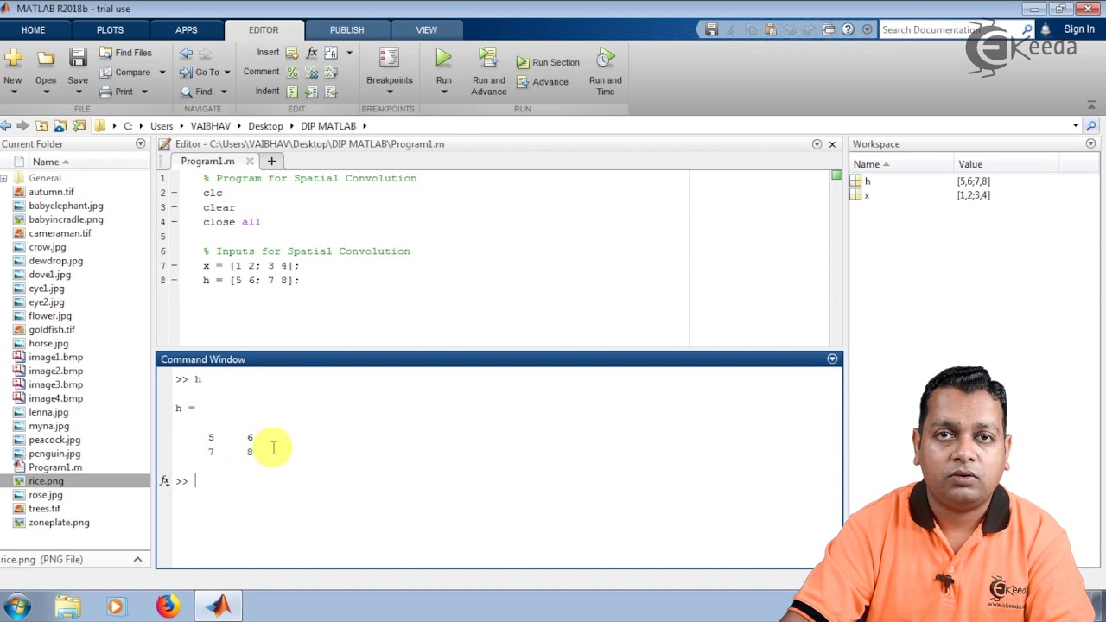1106x622 pixels.
Task: Click the fx insert function icon
Action: 312,53
